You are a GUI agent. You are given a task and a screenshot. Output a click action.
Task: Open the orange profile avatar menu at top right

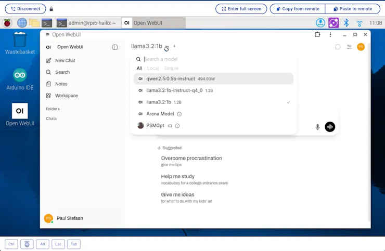tap(361, 47)
